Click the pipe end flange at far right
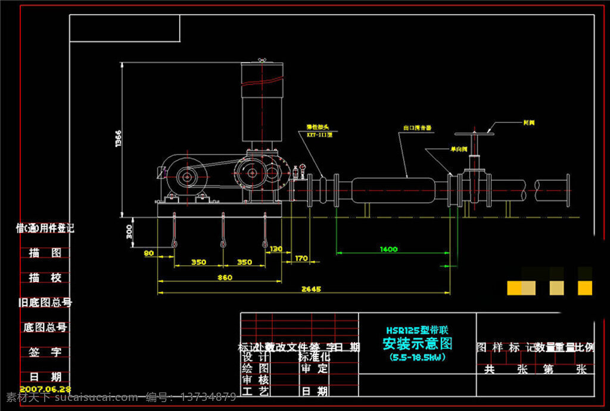This screenshot has width=610, height=411. tap(568, 190)
